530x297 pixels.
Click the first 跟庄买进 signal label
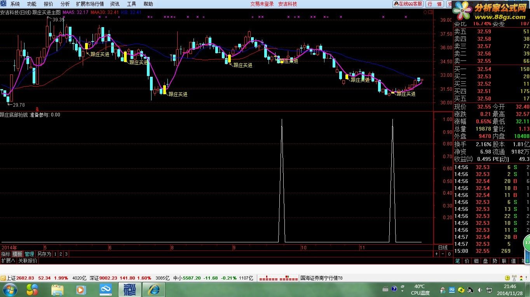(100, 55)
